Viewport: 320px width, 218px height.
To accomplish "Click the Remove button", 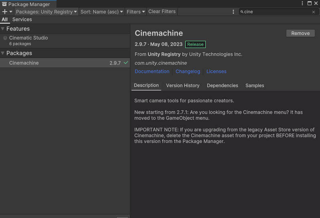I will click(x=300, y=33).
